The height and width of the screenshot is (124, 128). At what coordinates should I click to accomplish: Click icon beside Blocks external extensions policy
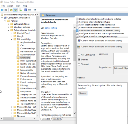pyautogui.click(x=77, y=19)
